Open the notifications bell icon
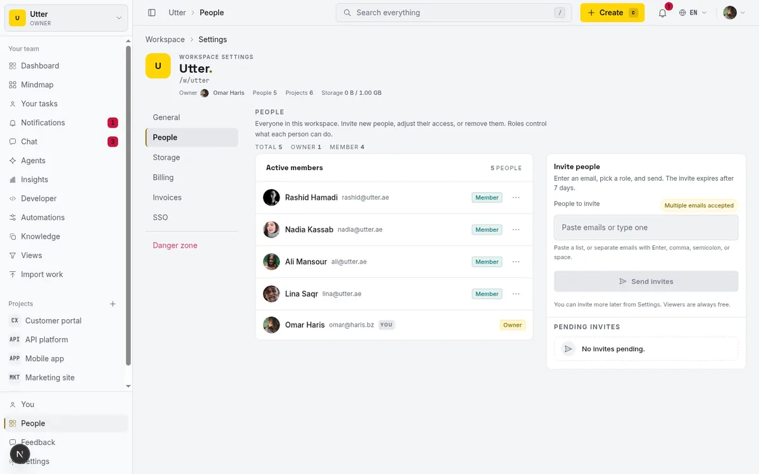 coord(662,13)
